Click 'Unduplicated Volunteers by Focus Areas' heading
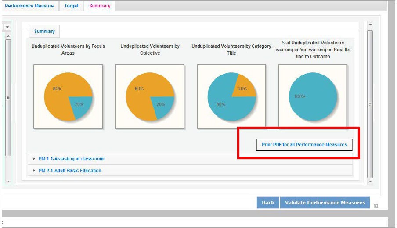Viewport: 397px width, 228px height. click(68, 50)
